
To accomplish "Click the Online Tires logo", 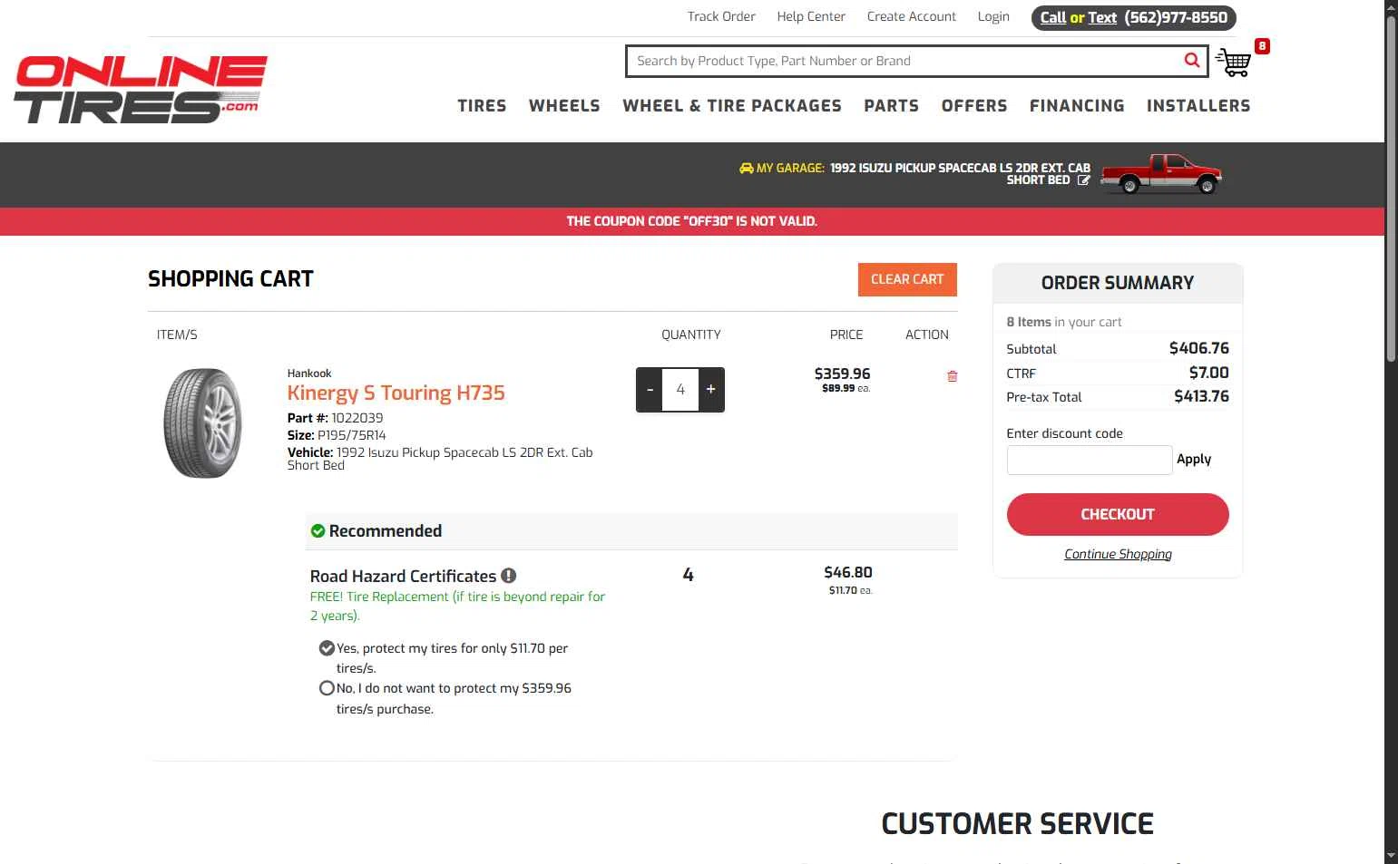I will click(x=141, y=89).
